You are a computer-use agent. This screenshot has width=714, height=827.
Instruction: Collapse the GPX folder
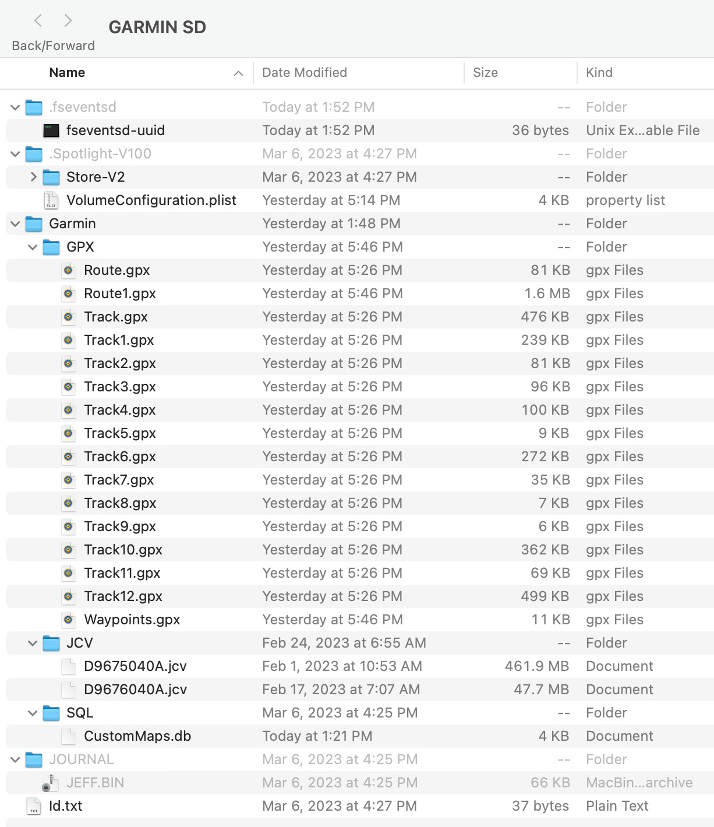pyautogui.click(x=33, y=247)
